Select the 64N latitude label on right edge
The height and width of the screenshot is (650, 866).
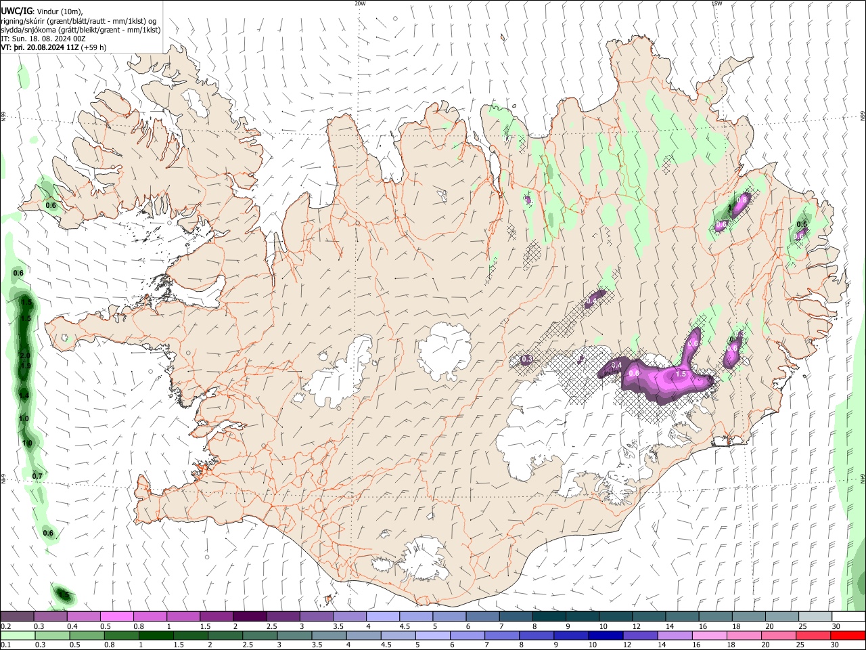pos(863,479)
